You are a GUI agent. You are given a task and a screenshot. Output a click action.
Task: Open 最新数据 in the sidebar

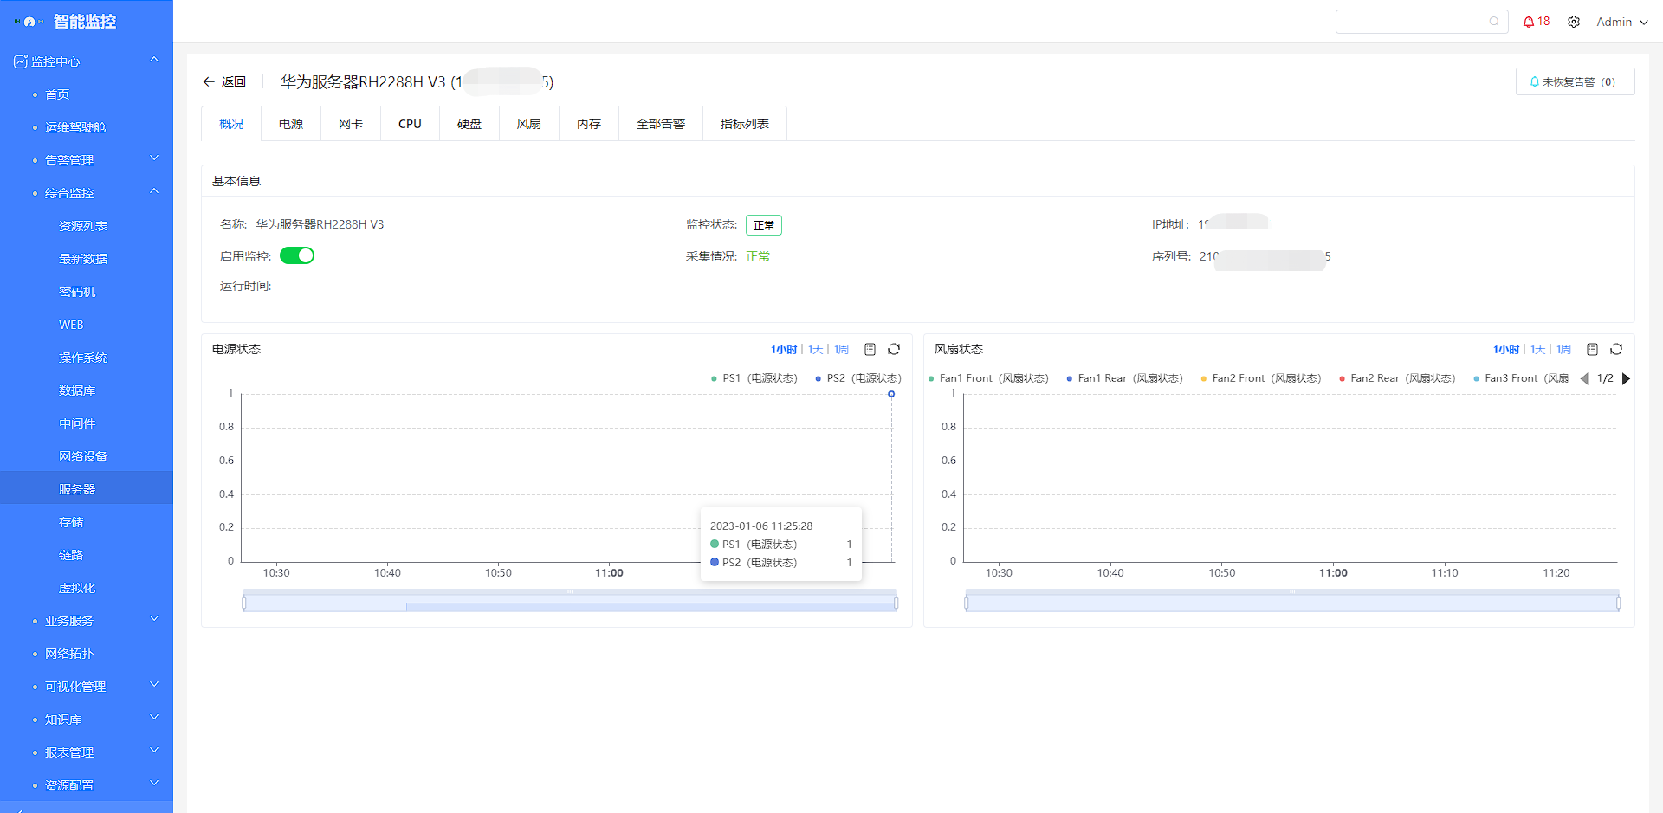(83, 259)
